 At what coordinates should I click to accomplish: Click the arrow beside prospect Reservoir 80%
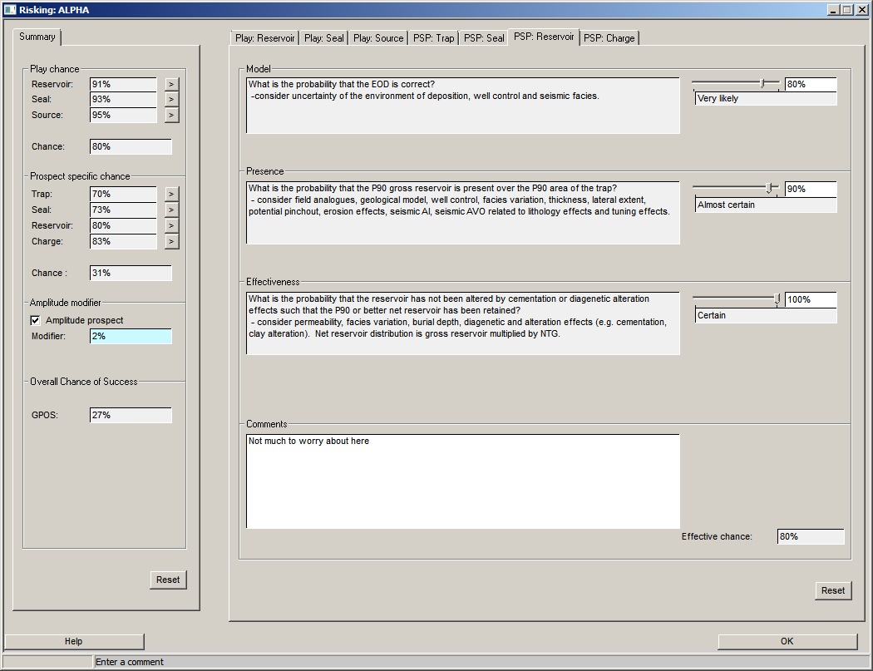[171, 225]
